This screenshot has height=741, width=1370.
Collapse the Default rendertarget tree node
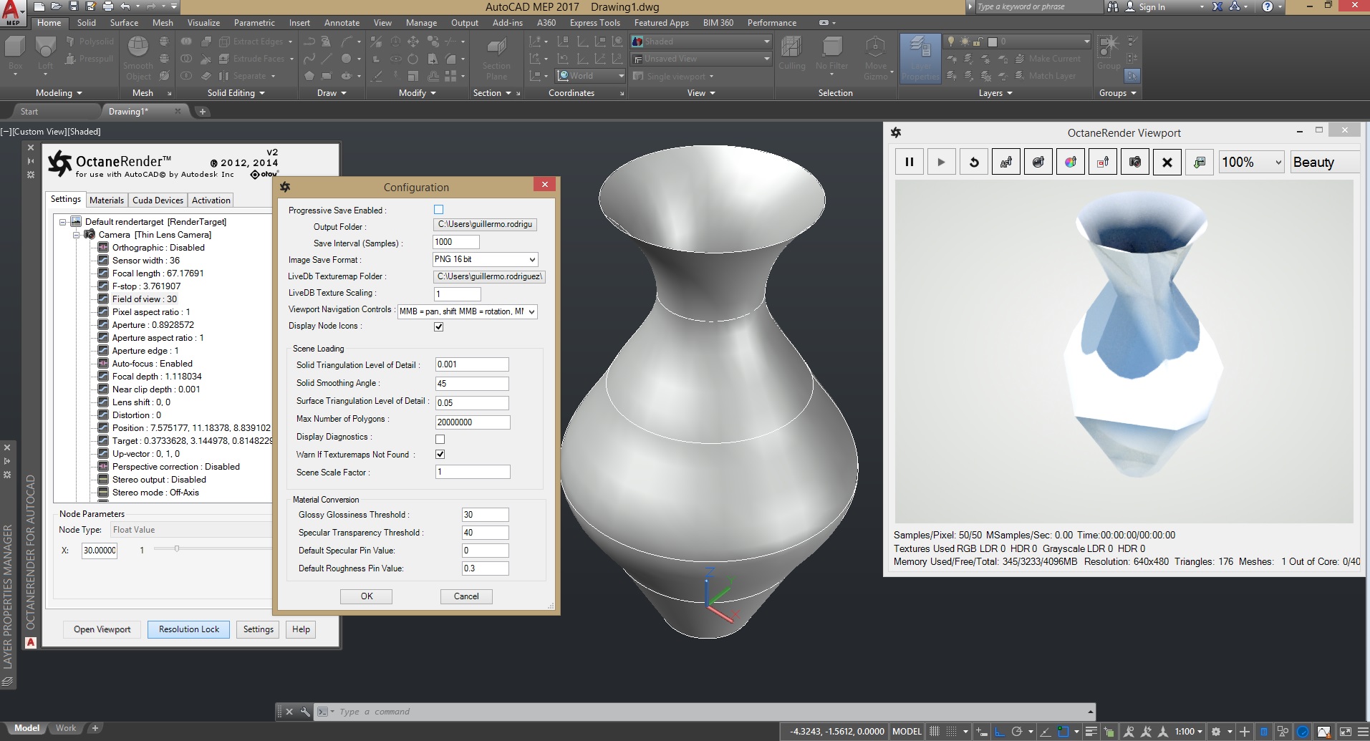(x=63, y=222)
